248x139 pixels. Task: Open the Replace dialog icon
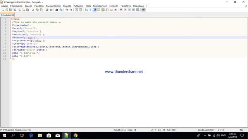tap(61, 10)
